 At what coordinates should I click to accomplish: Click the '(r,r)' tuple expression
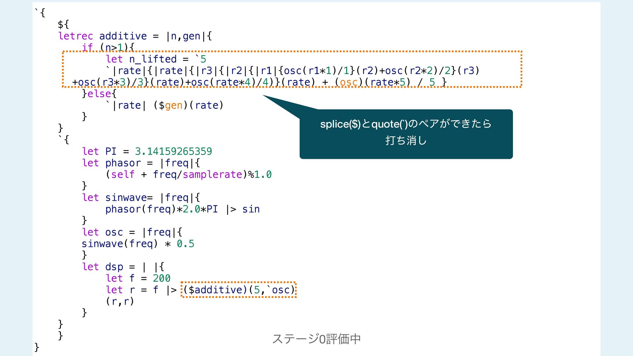(120, 301)
